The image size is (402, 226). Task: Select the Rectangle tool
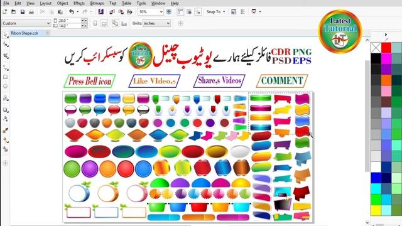pos(6,77)
